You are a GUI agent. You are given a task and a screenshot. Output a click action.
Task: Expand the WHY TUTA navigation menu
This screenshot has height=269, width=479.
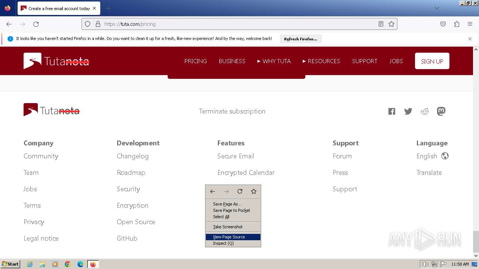[274, 61]
